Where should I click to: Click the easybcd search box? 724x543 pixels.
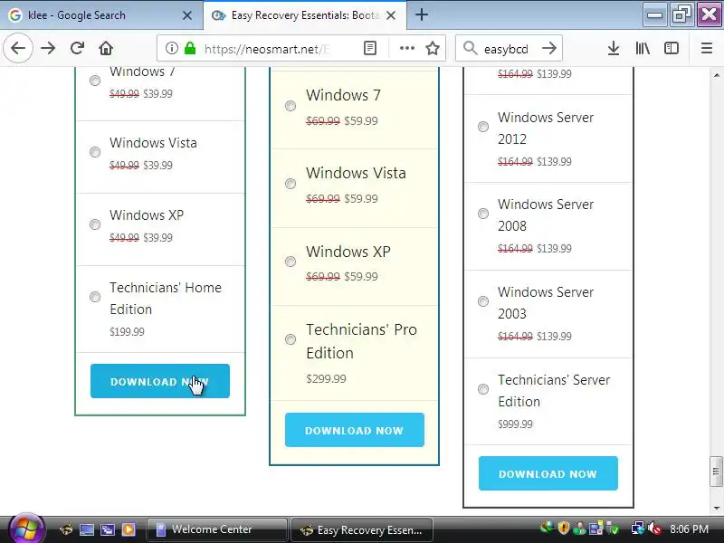point(508,48)
